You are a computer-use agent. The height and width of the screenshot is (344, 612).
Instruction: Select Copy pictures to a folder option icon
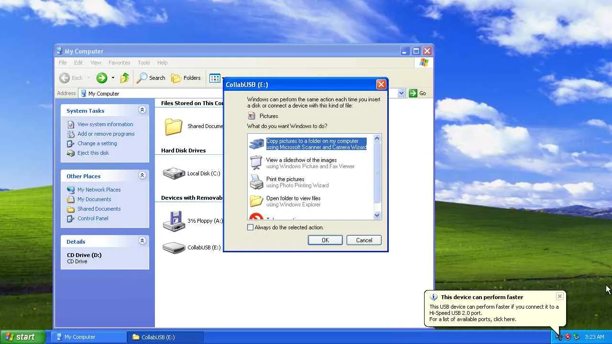tap(256, 144)
